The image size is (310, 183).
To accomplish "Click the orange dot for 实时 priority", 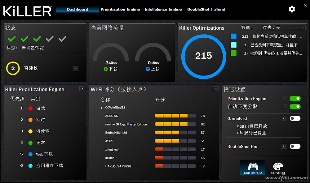I will [x=30, y=120].
